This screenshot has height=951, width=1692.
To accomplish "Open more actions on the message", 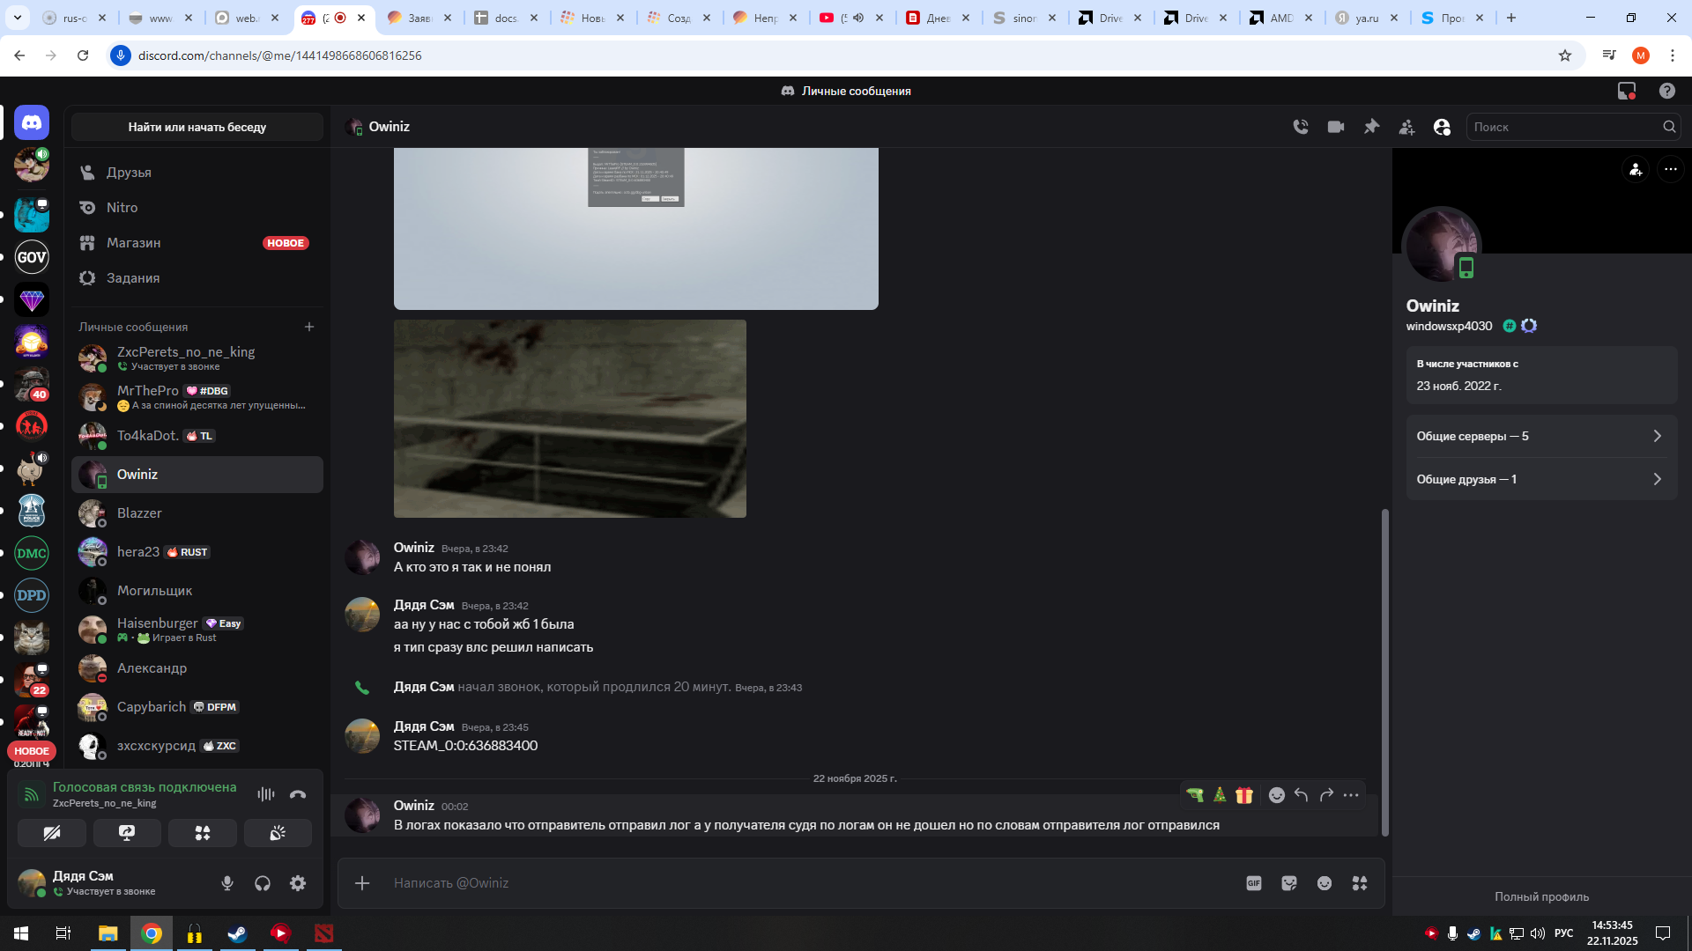I will point(1351,795).
